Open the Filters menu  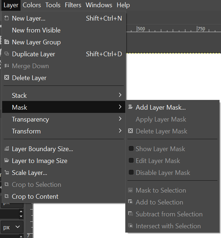click(x=73, y=5)
